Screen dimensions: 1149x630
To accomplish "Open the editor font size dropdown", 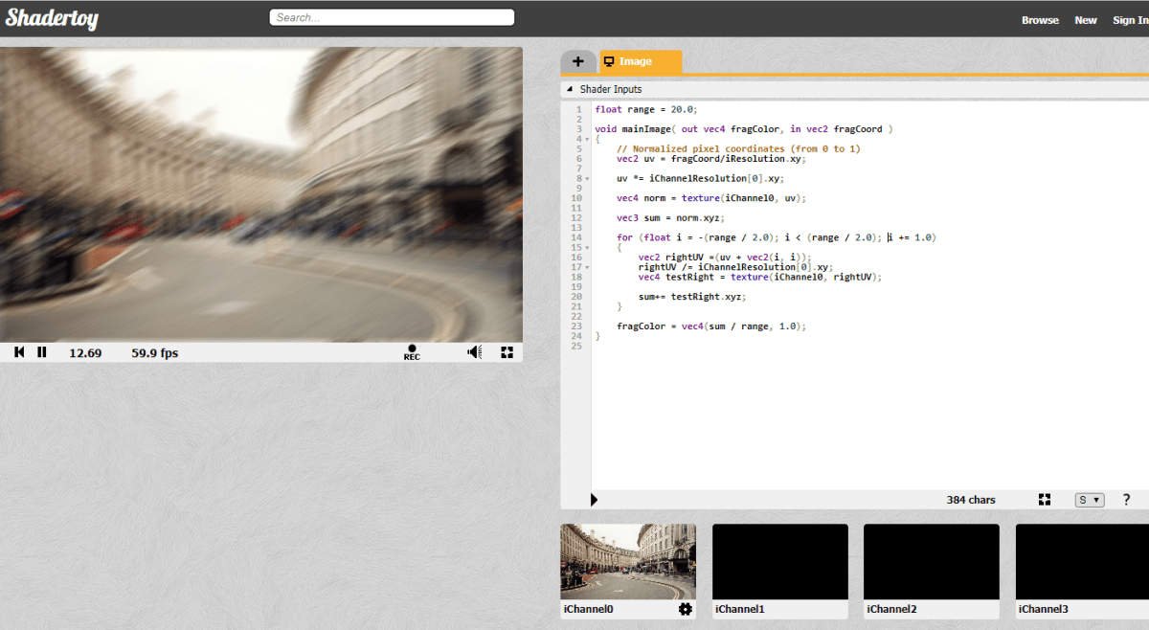I will tap(1090, 500).
